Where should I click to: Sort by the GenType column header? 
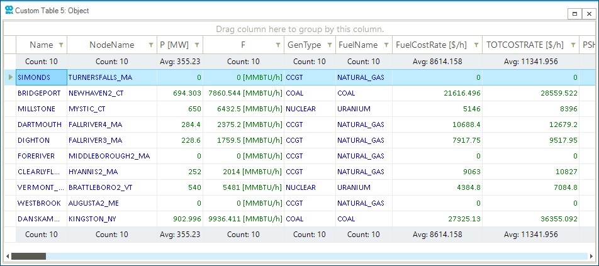[x=304, y=45]
